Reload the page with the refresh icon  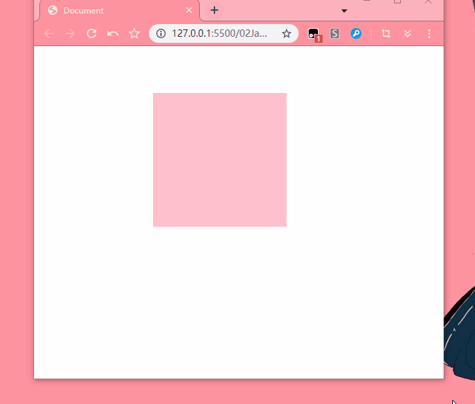tap(92, 33)
